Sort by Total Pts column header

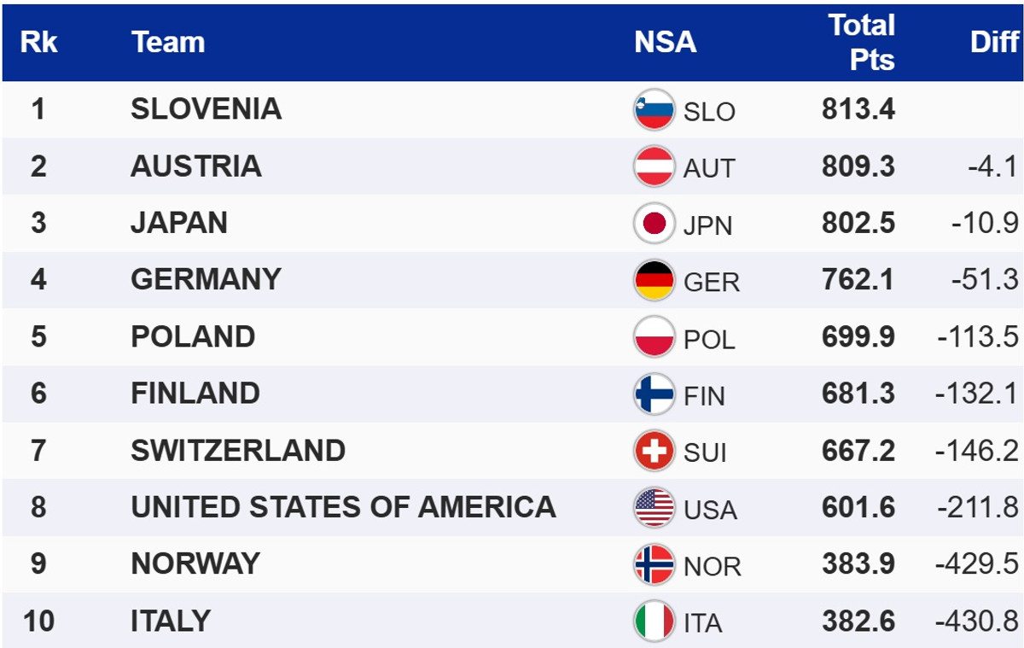click(861, 42)
